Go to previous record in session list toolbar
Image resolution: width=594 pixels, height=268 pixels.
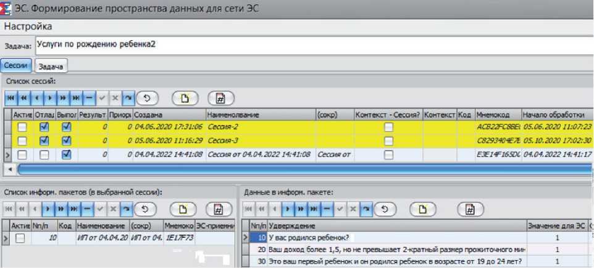click(x=36, y=98)
